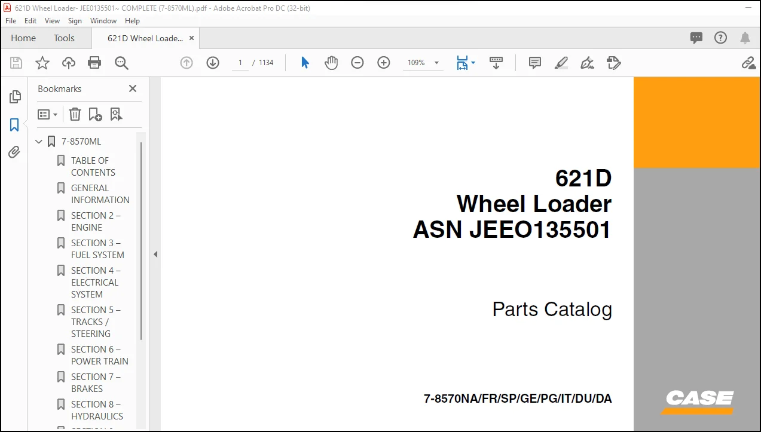
Task: Jump to SECTION 4 – ELECTRICAL SYSTEM bookmark
Action: click(96, 282)
